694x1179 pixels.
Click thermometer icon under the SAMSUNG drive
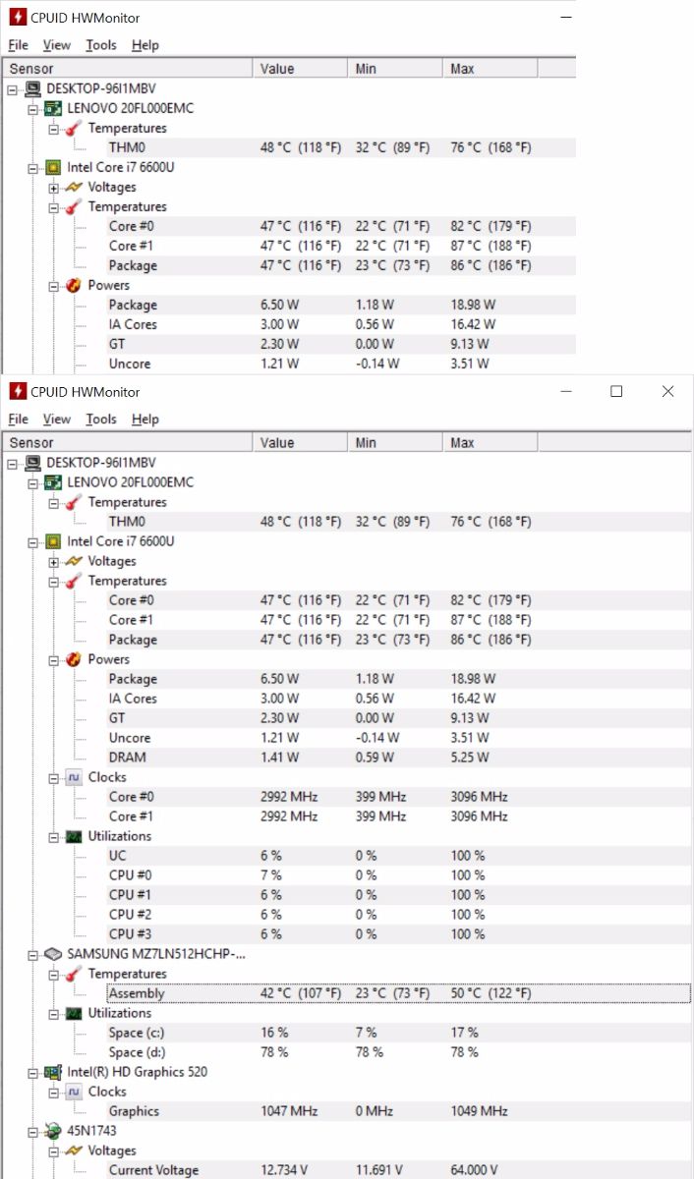74,974
